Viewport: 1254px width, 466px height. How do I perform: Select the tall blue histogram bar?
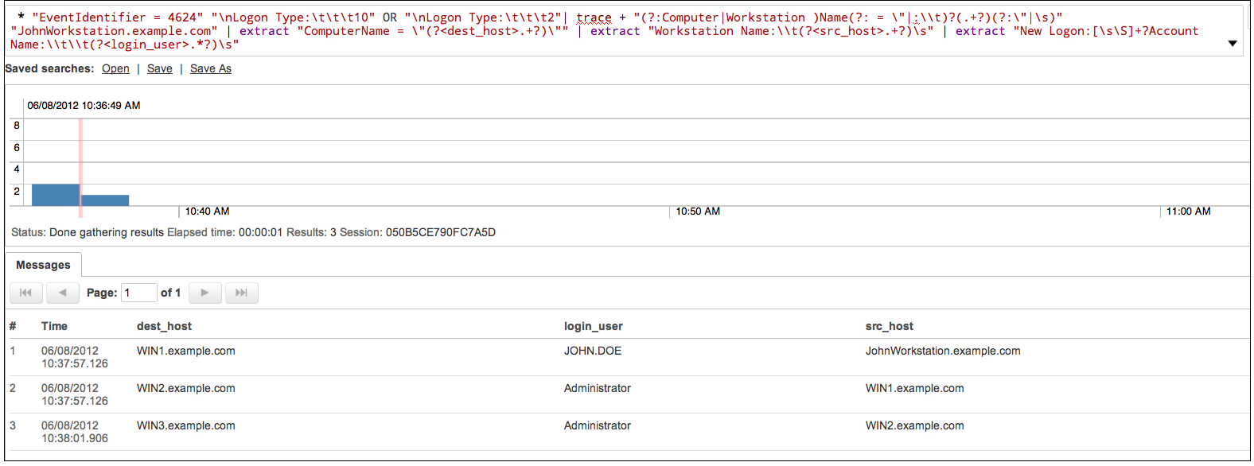(x=55, y=195)
